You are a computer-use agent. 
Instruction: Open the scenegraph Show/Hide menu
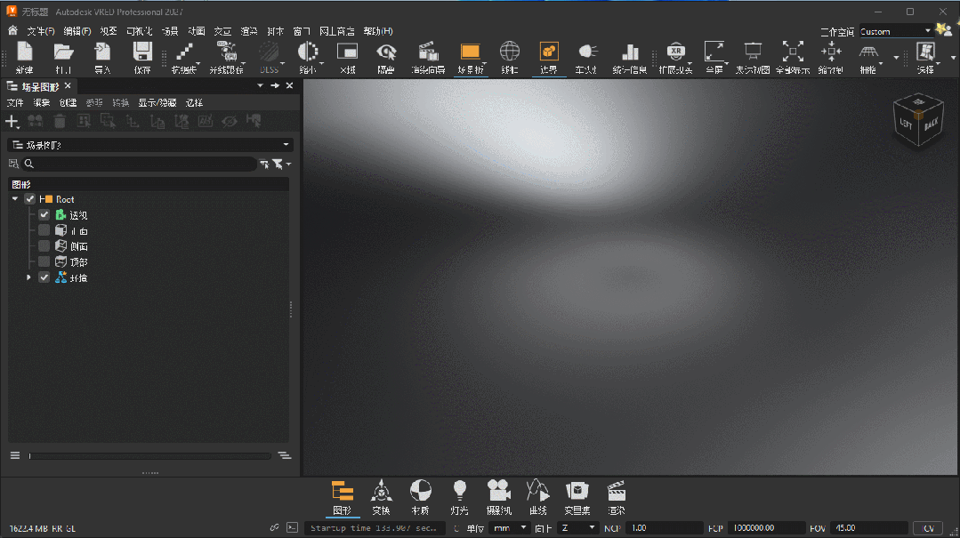(157, 103)
